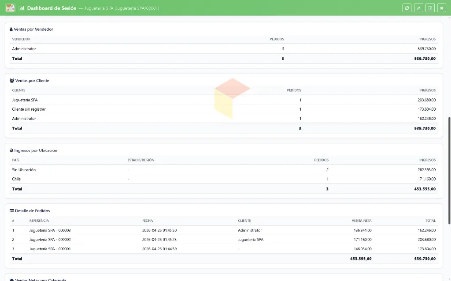Click the Detalle de Pedidos section heading

32,210
